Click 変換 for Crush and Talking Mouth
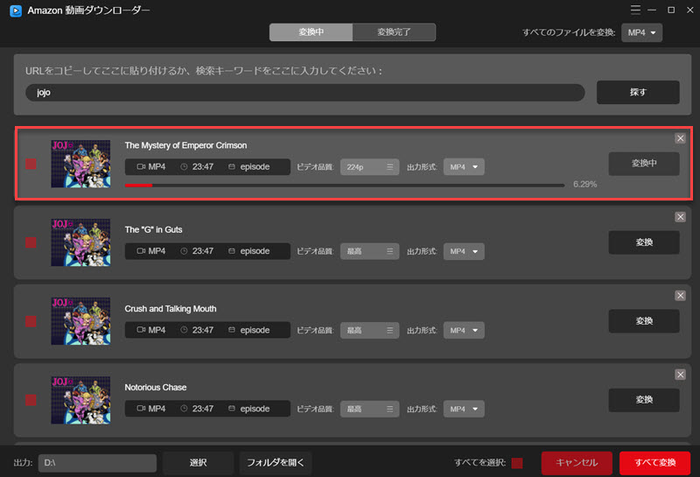The image size is (700, 477). [x=644, y=321]
